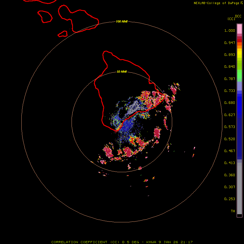Image resolution: width=244 pixels, height=244 pixels.
Task: Click the 0.840 color scale value
Action: pyautogui.click(x=230, y=67)
